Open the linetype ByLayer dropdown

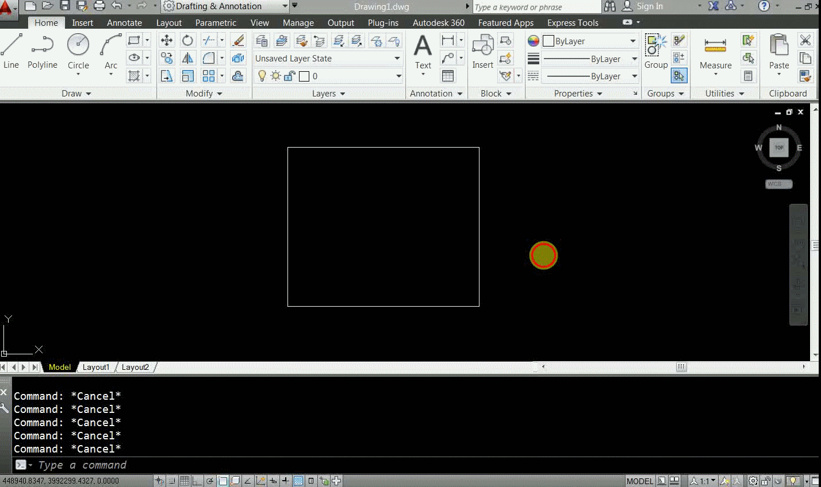click(x=590, y=76)
